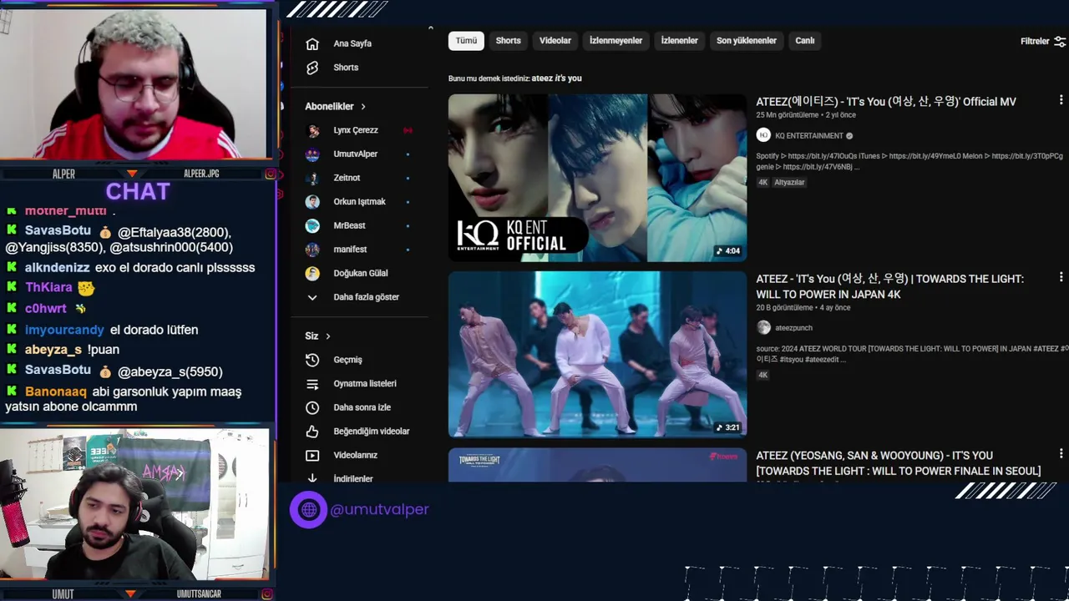1069x601 pixels.
Task: Open options menu for ATEEZ Official MV
Action: [x=1061, y=100]
